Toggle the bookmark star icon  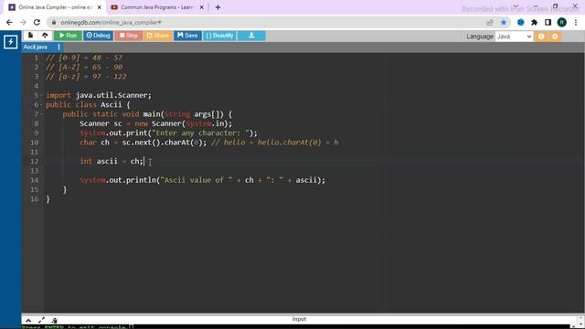[504, 22]
